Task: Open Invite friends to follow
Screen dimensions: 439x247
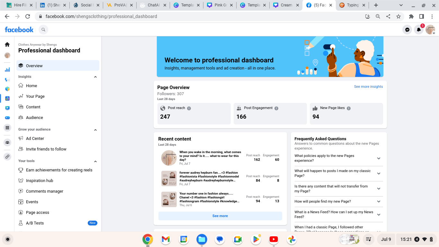Action: pos(58,149)
